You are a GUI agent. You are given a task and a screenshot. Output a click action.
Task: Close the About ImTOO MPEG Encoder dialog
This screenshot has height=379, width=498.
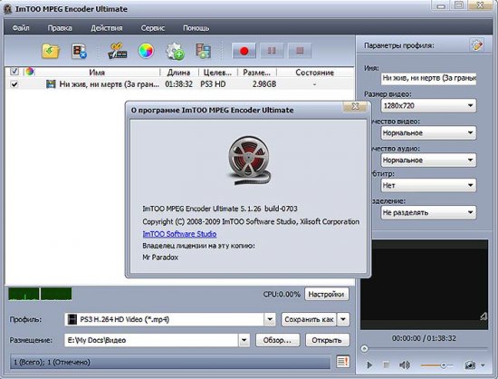point(355,106)
